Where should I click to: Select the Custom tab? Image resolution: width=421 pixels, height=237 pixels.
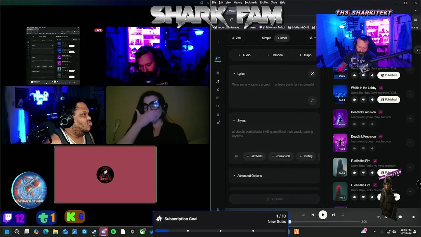(282, 38)
